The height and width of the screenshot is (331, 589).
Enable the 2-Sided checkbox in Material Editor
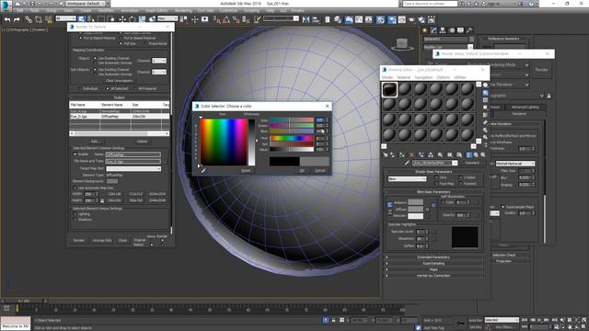point(460,177)
